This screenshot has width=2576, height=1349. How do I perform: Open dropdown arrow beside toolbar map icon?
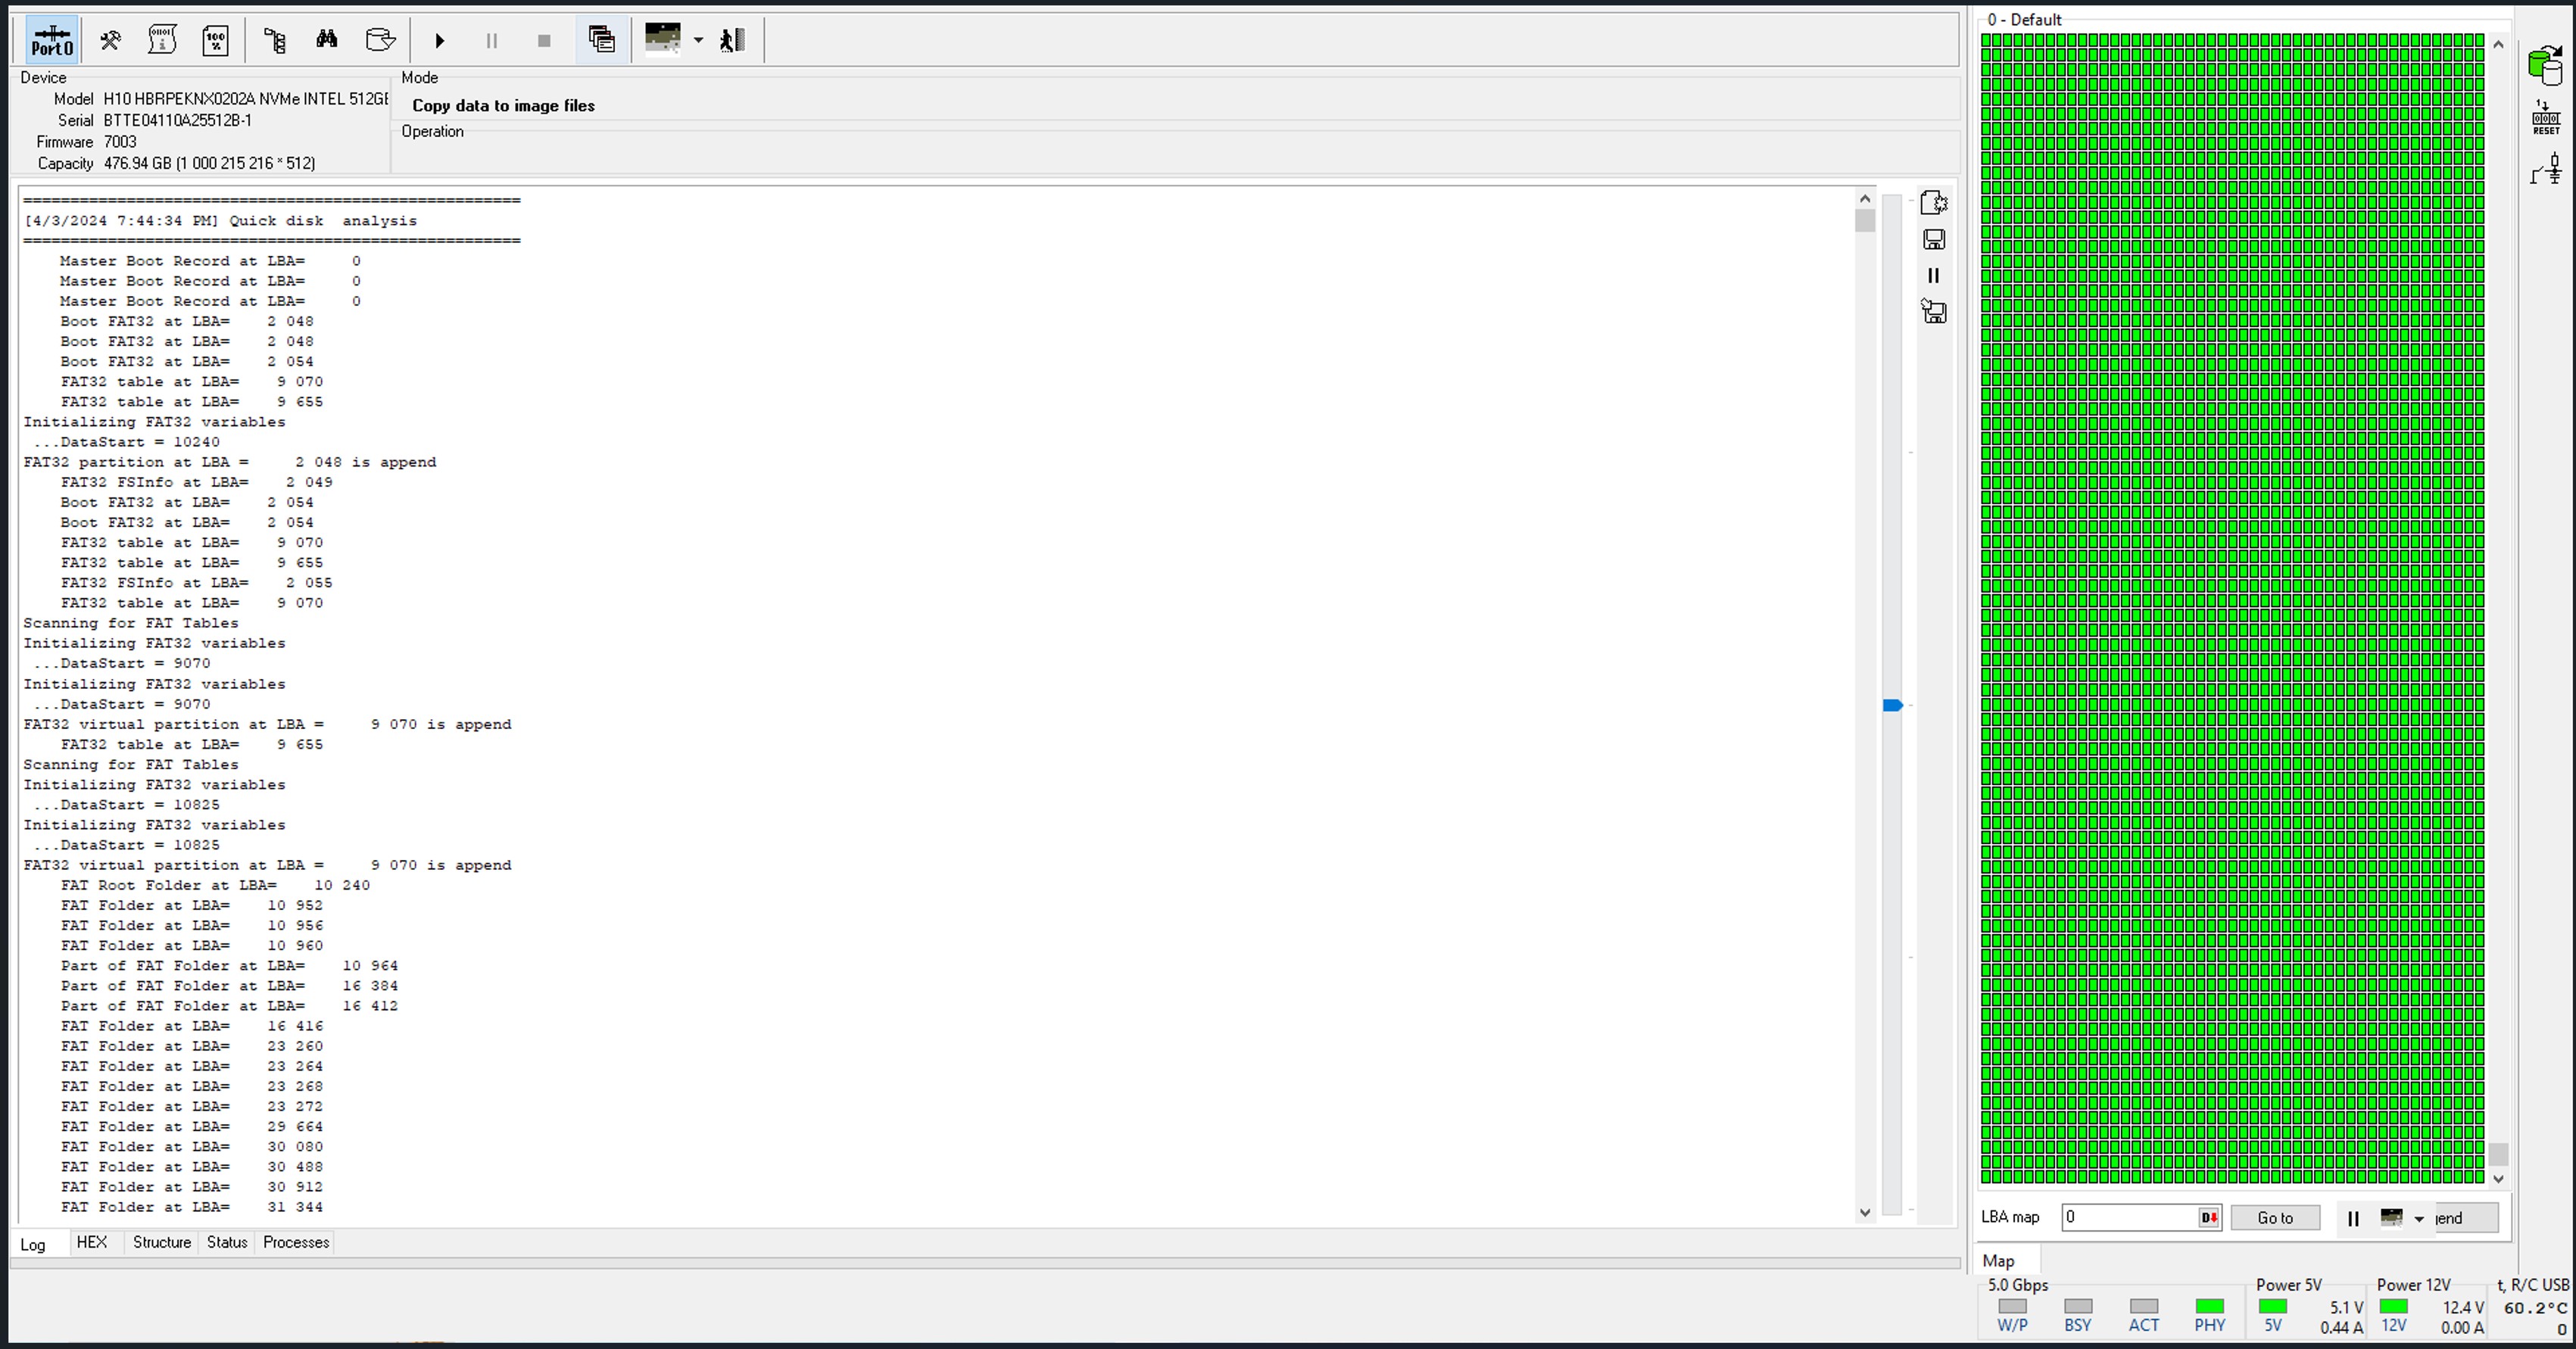pos(698,41)
